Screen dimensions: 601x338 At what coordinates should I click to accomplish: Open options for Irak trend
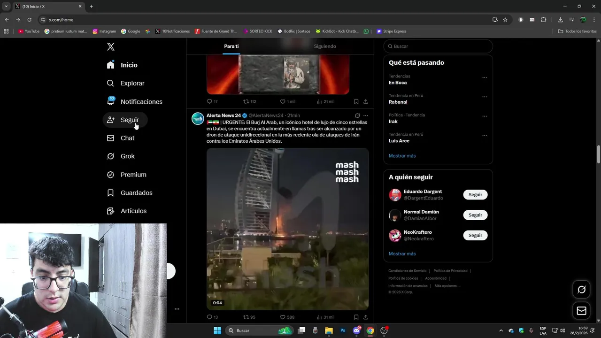click(x=485, y=116)
